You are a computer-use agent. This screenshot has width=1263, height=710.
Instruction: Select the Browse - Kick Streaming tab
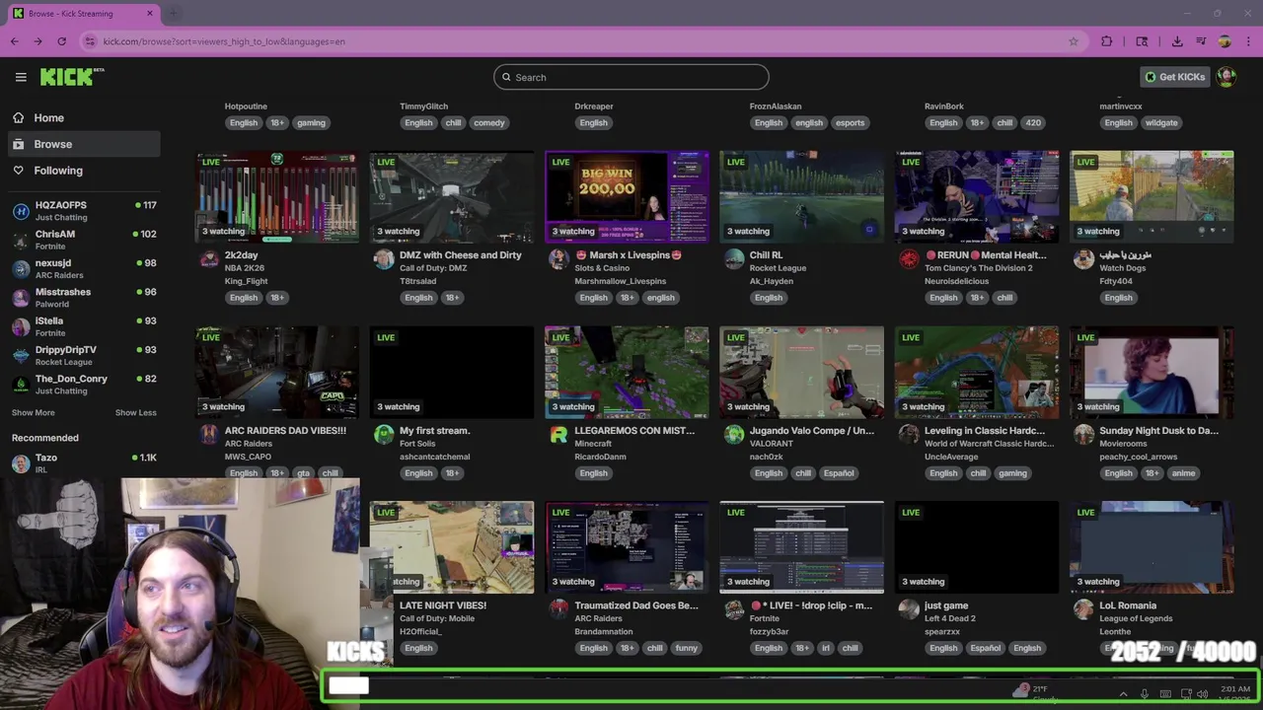pos(83,14)
